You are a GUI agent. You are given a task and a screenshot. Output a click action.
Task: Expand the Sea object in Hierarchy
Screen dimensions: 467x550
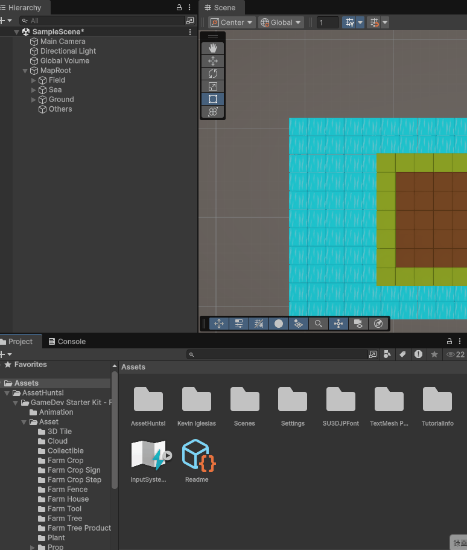coord(34,90)
